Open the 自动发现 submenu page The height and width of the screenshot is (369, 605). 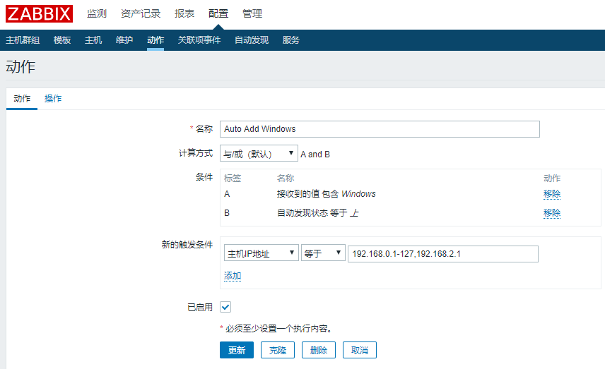(x=252, y=40)
